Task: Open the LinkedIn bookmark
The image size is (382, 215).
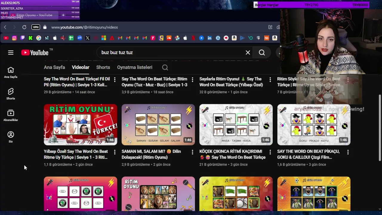Action: (210, 38)
